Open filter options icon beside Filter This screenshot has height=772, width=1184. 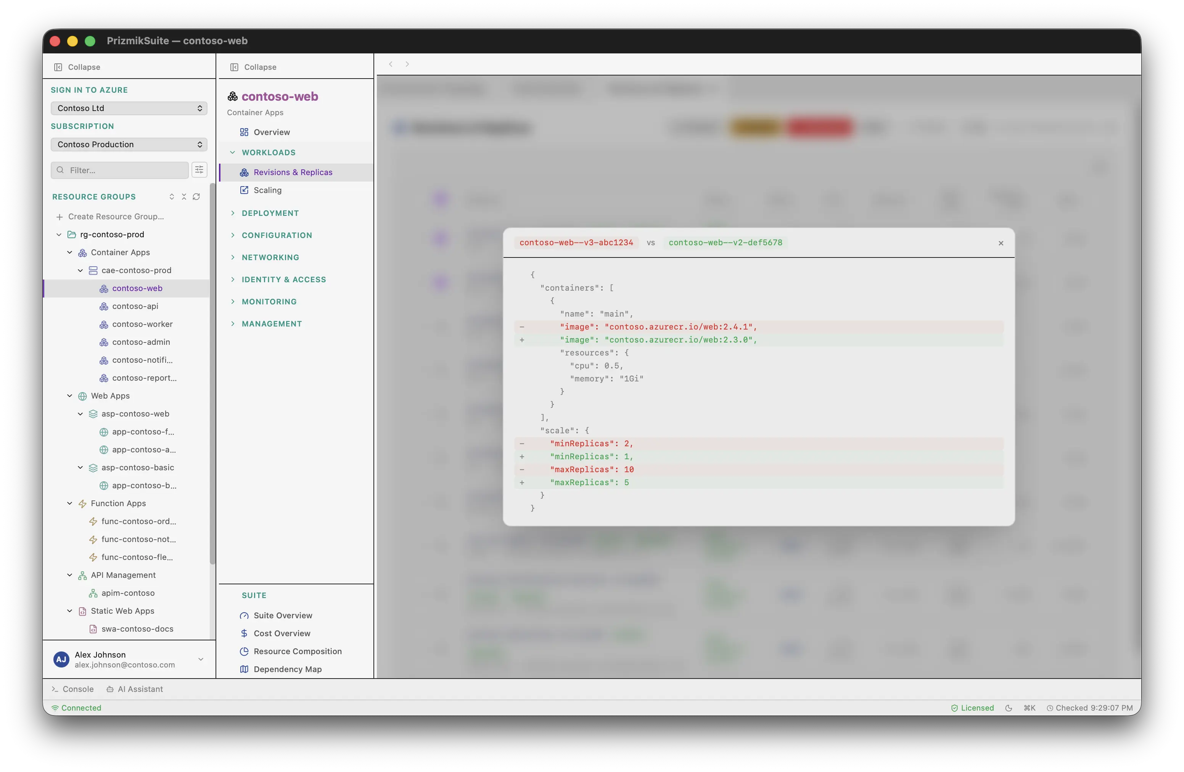coord(199,170)
